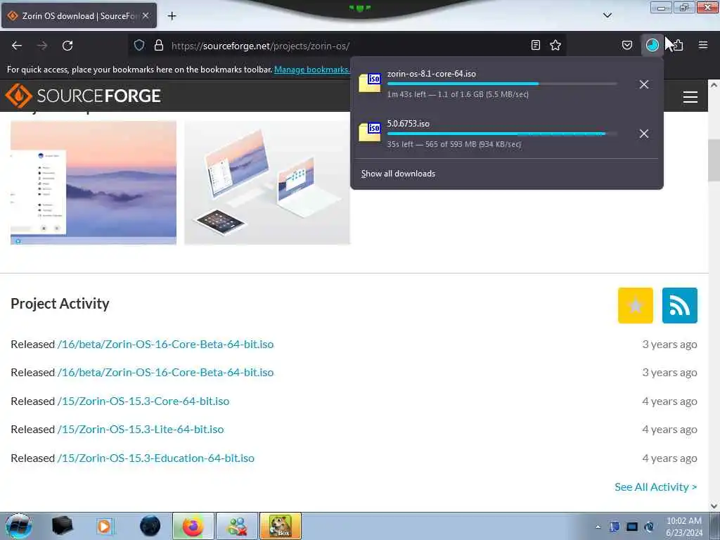
Task: Go back to the previous page
Action: 17,46
